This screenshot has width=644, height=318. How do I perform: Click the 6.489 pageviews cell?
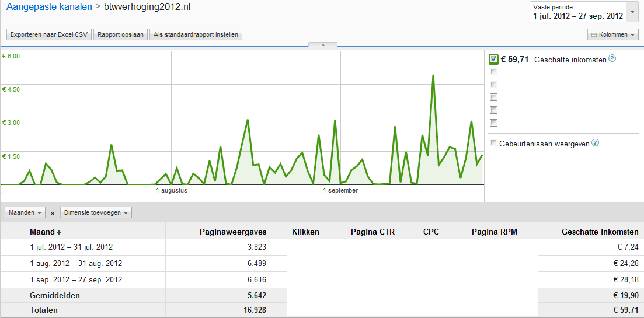coord(257,263)
